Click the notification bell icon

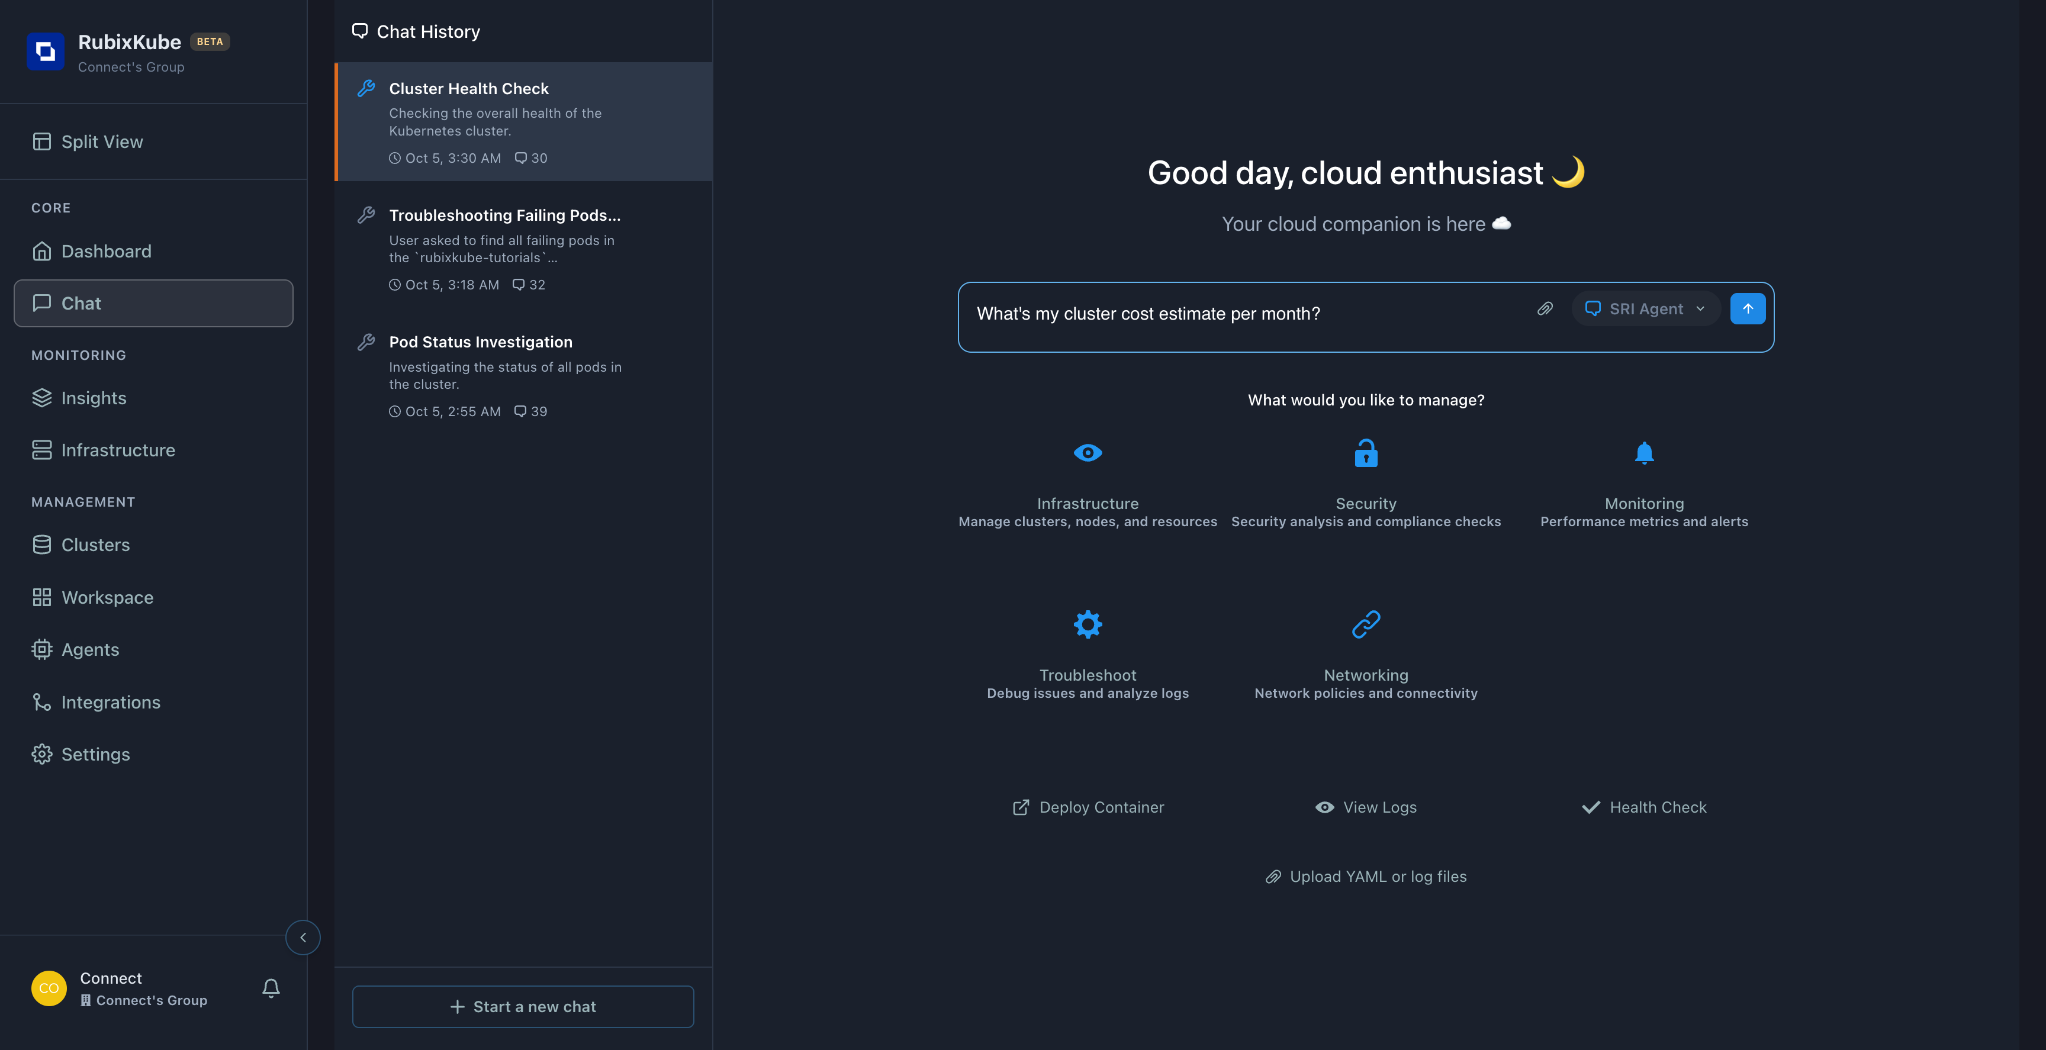coord(271,987)
